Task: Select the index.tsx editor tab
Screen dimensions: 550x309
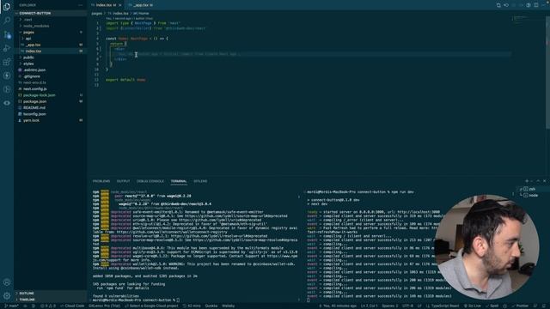Action: (105, 5)
